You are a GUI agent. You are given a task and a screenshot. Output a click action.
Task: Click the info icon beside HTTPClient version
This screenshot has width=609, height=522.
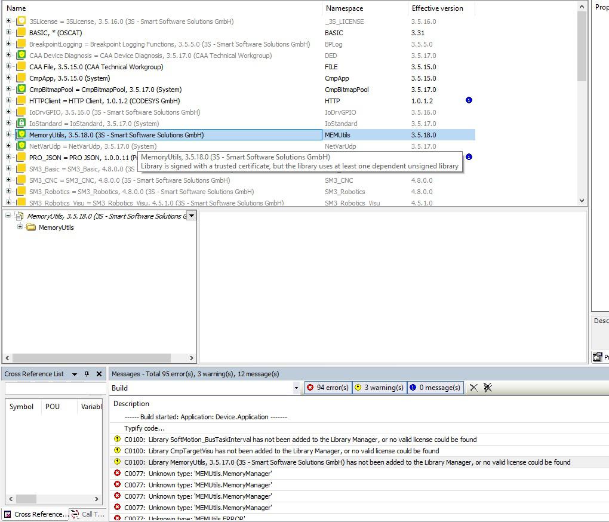point(469,100)
